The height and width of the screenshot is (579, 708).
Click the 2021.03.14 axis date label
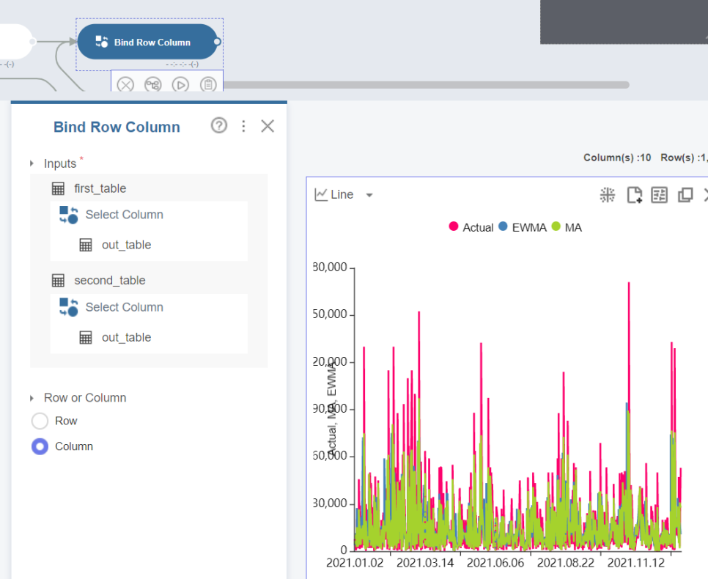pyautogui.click(x=425, y=563)
